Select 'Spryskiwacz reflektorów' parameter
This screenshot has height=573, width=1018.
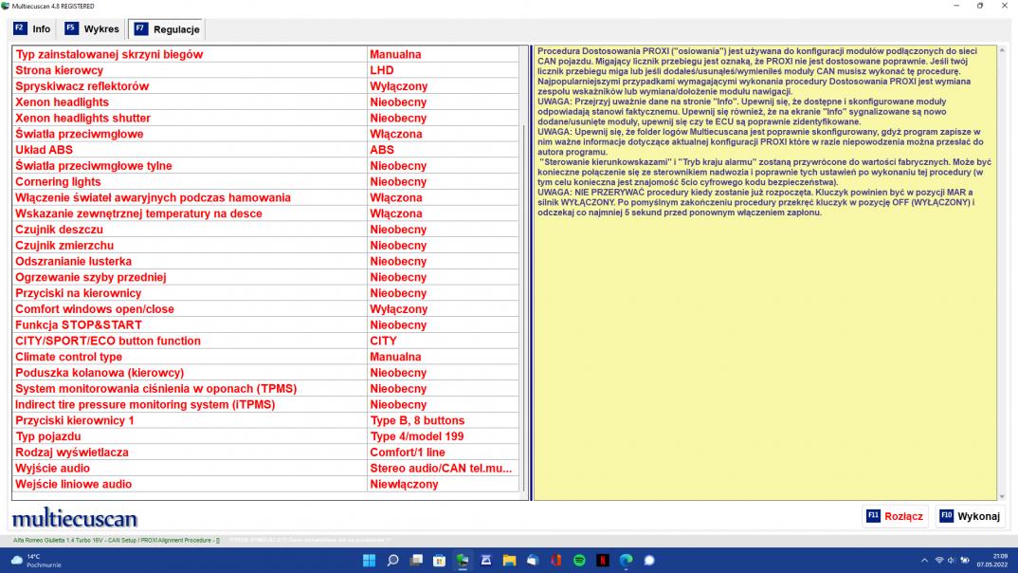point(265,86)
